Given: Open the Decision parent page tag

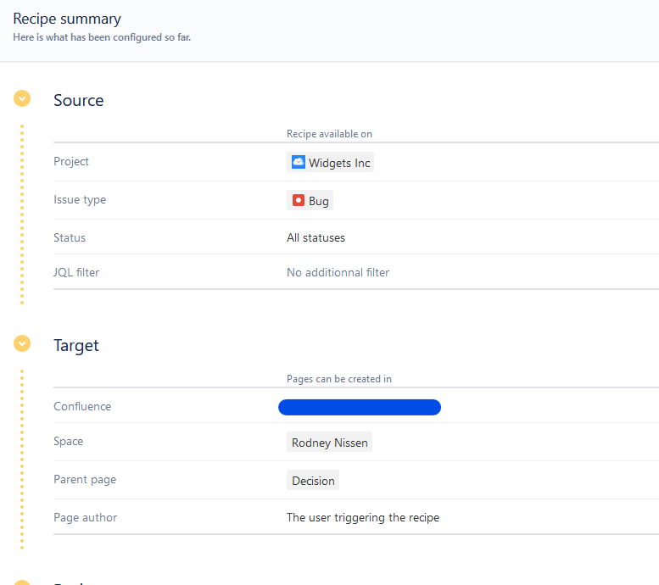Looking at the screenshot, I should pyautogui.click(x=313, y=481).
